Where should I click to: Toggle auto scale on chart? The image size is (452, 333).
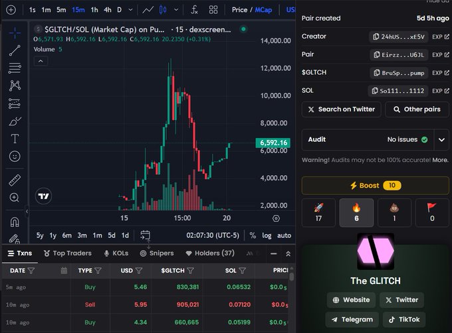(284, 235)
